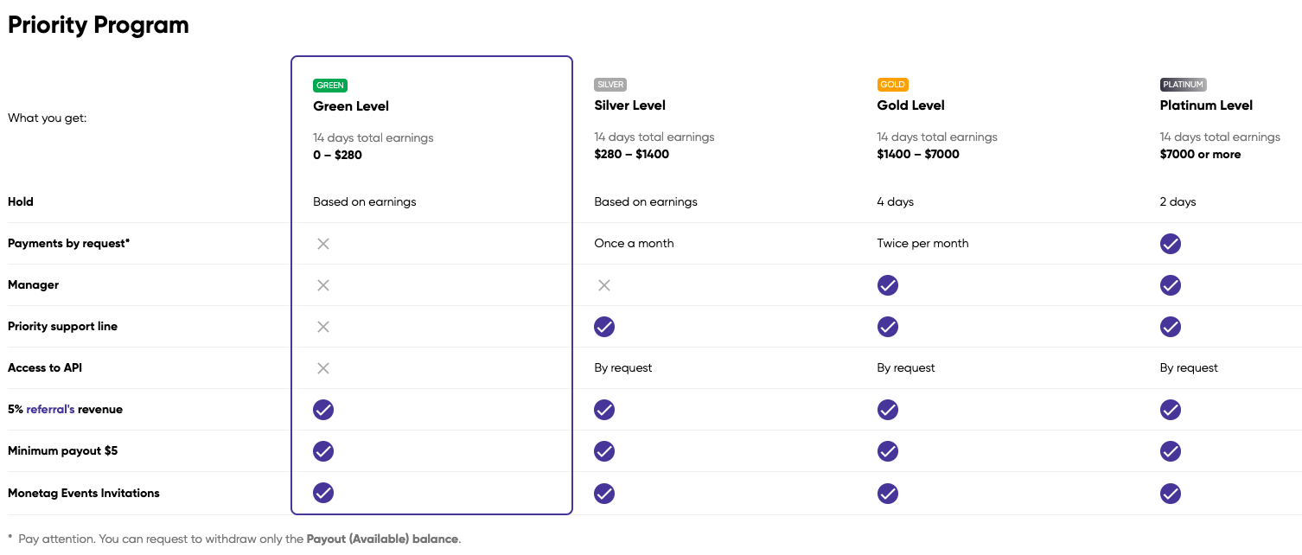Click Green Level's Access to API X icon
Image resolution: width=1302 pixels, height=555 pixels.
323,368
